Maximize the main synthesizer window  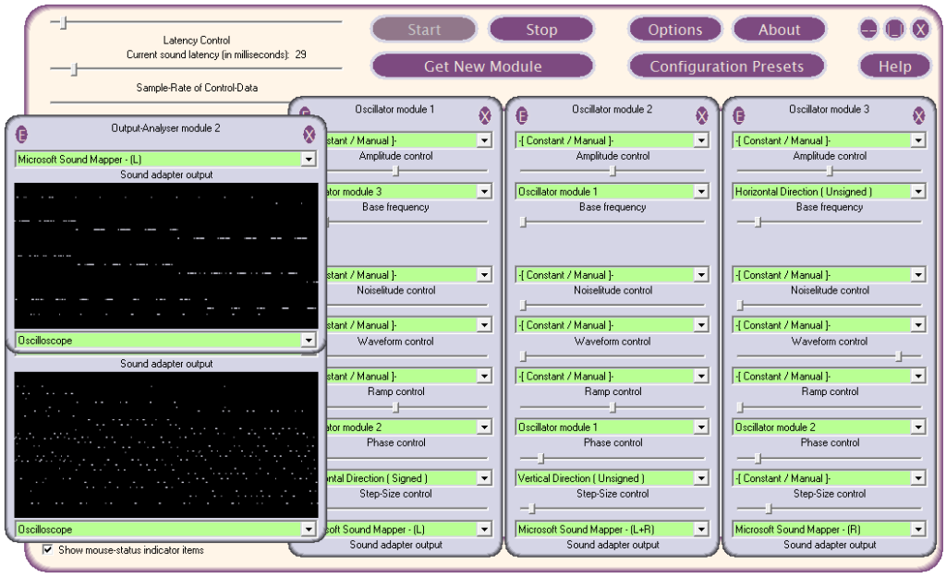894,29
